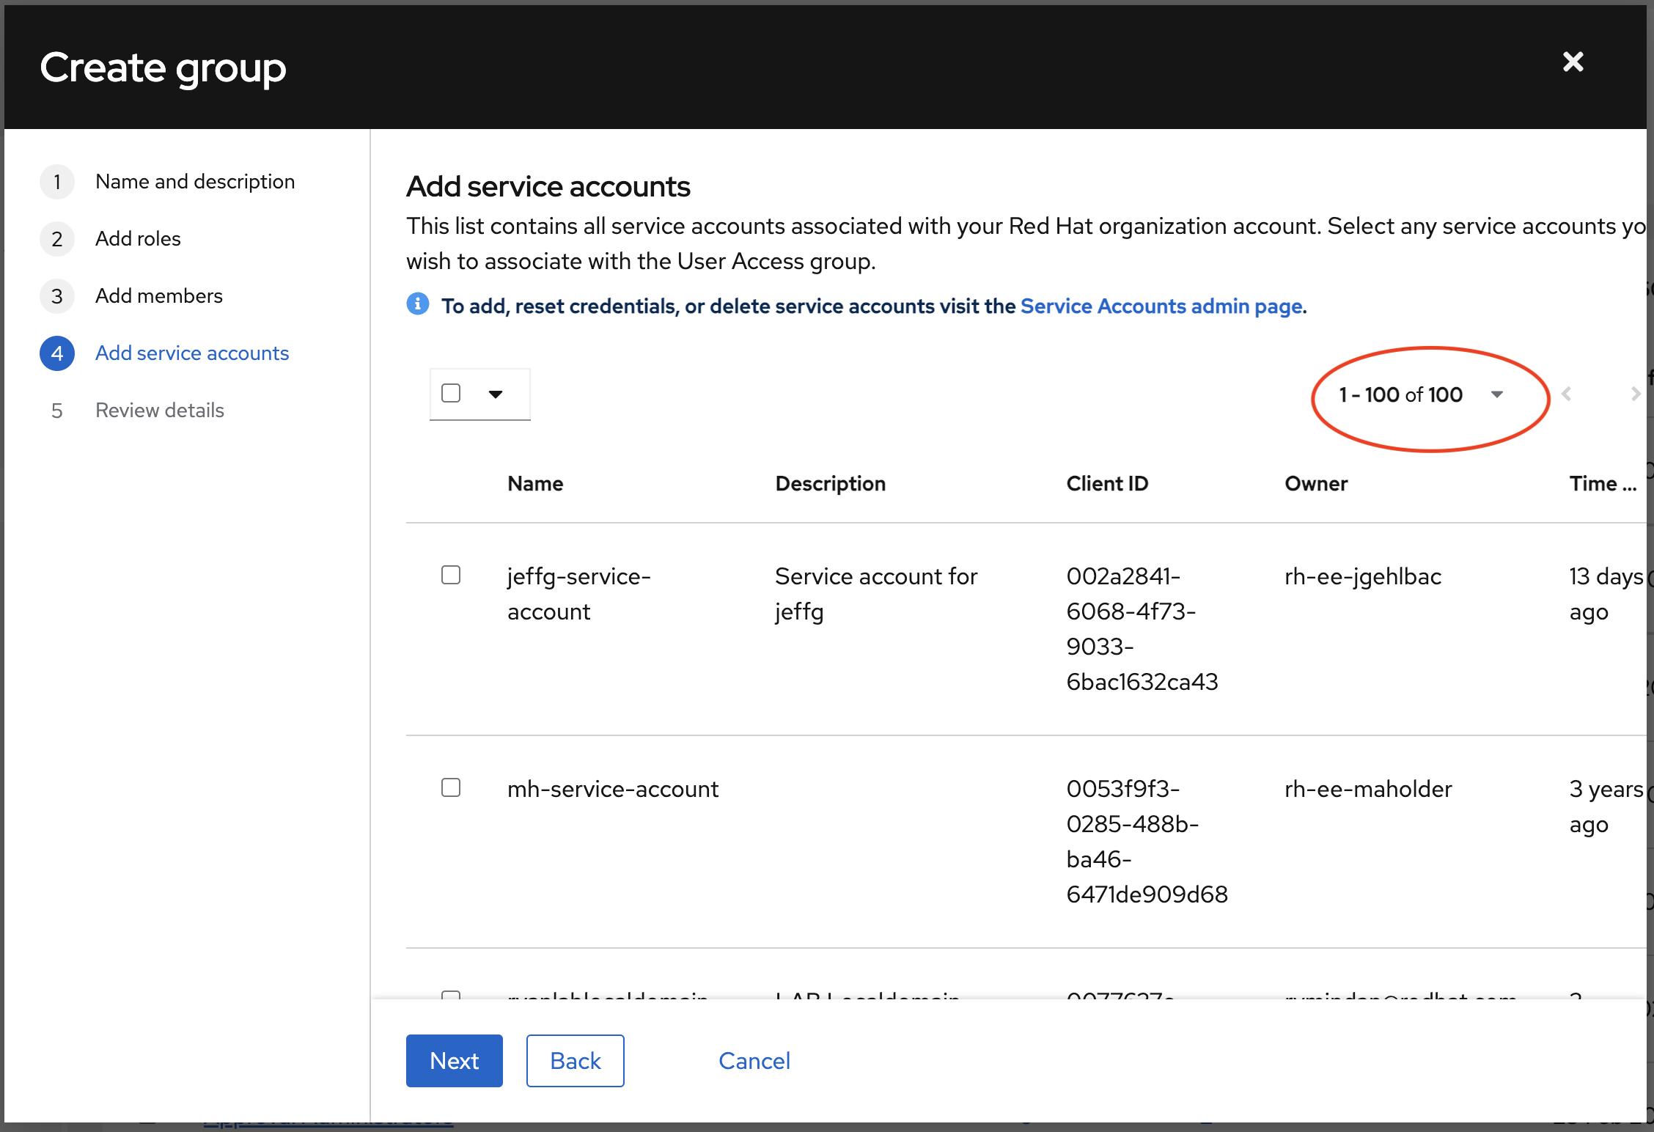
Task: Go to Add members step
Action: click(x=159, y=296)
